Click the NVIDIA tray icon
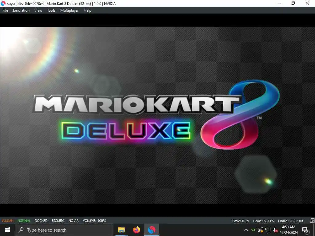Viewport: 315px width, 236px height. click(253, 230)
